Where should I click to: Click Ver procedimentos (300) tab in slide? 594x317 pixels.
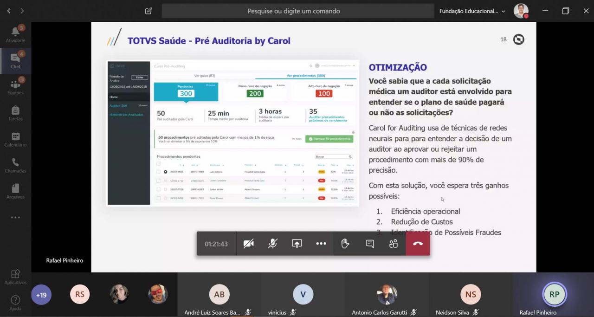[x=306, y=76]
